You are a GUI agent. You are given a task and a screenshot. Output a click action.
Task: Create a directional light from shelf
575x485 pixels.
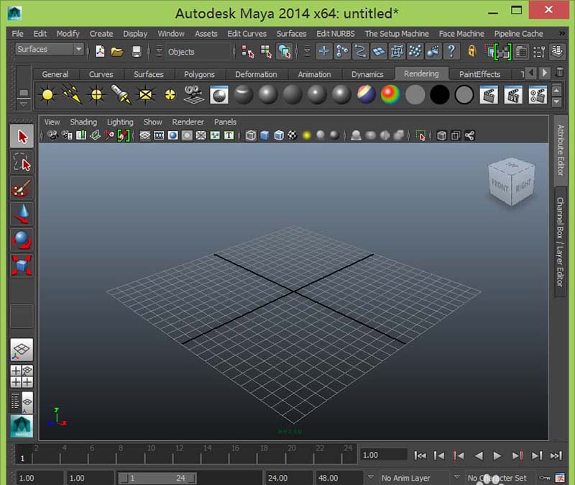click(x=72, y=95)
